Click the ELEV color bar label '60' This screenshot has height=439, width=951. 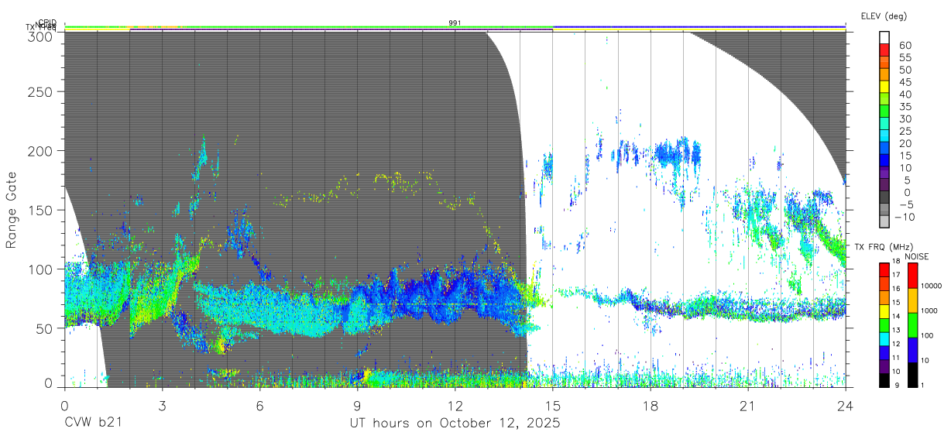coord(904,45)
